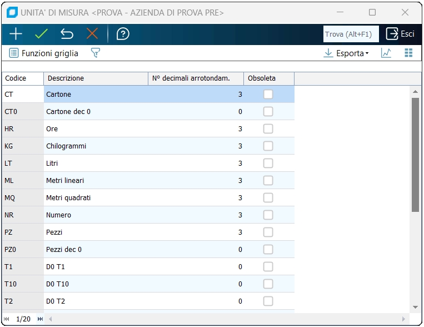Jump to last record navigation arrow

click(x=40, y=319)
